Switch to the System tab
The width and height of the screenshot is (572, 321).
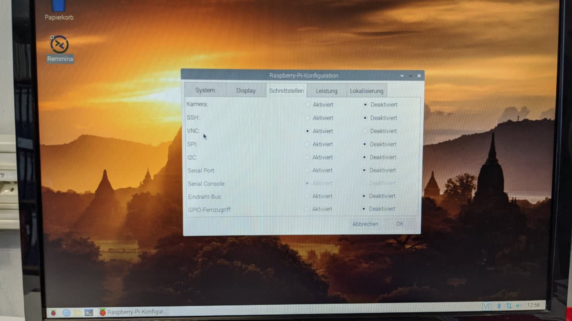pyautogui.click(x=205, y=90)
